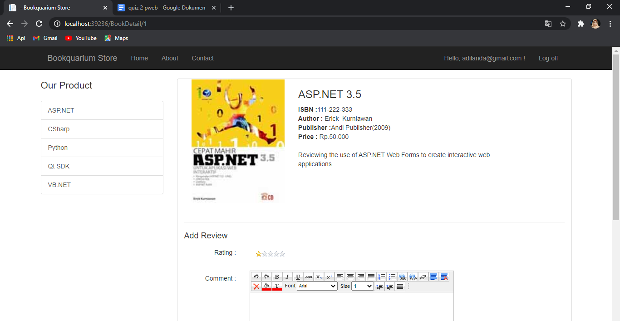Screen dimensions: 620x321
Task: Open the Maps bookmark
Action: tap(116, 38)
